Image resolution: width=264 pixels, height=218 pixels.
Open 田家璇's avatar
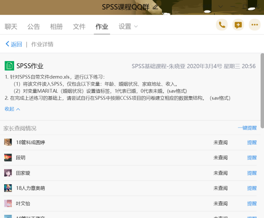coord(8,173)
